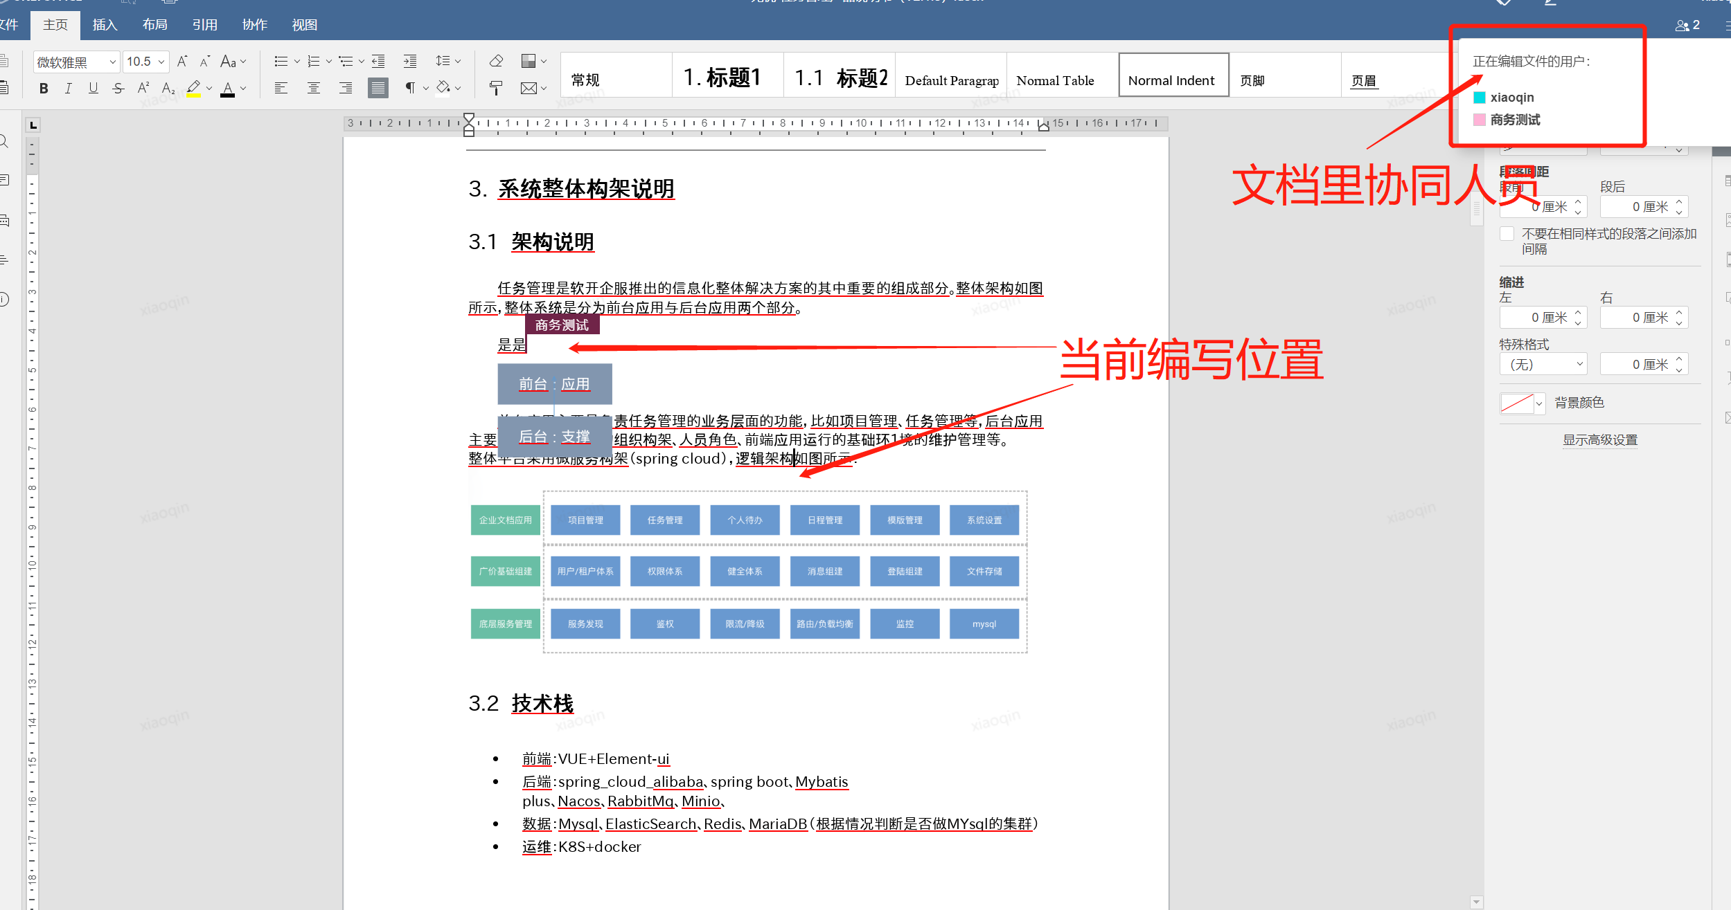
Task: Click the clear formatting eraser icon
Action: (496, 62)
